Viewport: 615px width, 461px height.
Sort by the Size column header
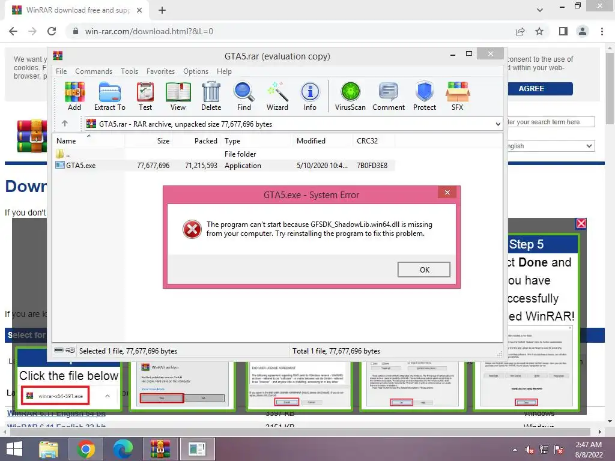click(x=148, y=140)
